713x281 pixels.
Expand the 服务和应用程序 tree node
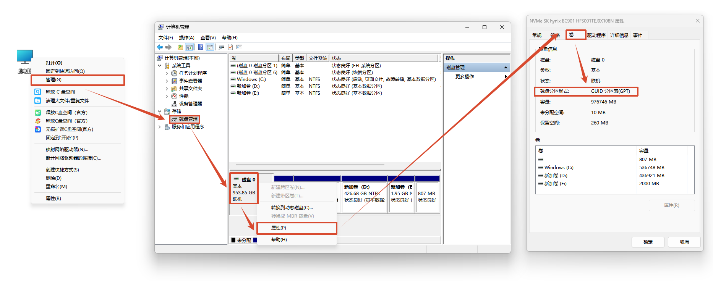pyautogui.click(x=160, y=127)
